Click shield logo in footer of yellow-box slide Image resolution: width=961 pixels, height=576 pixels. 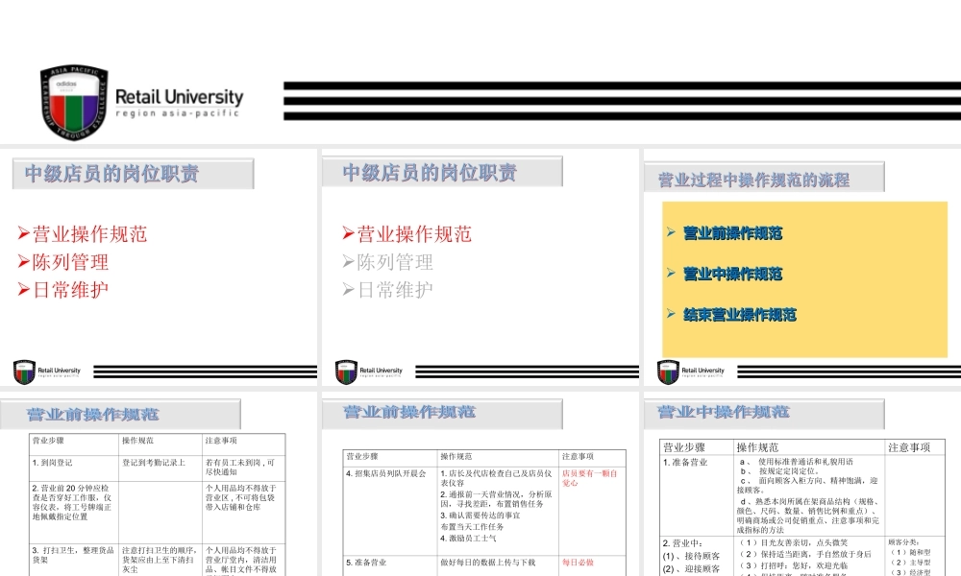pyautogui.click(x=668, y=372)
